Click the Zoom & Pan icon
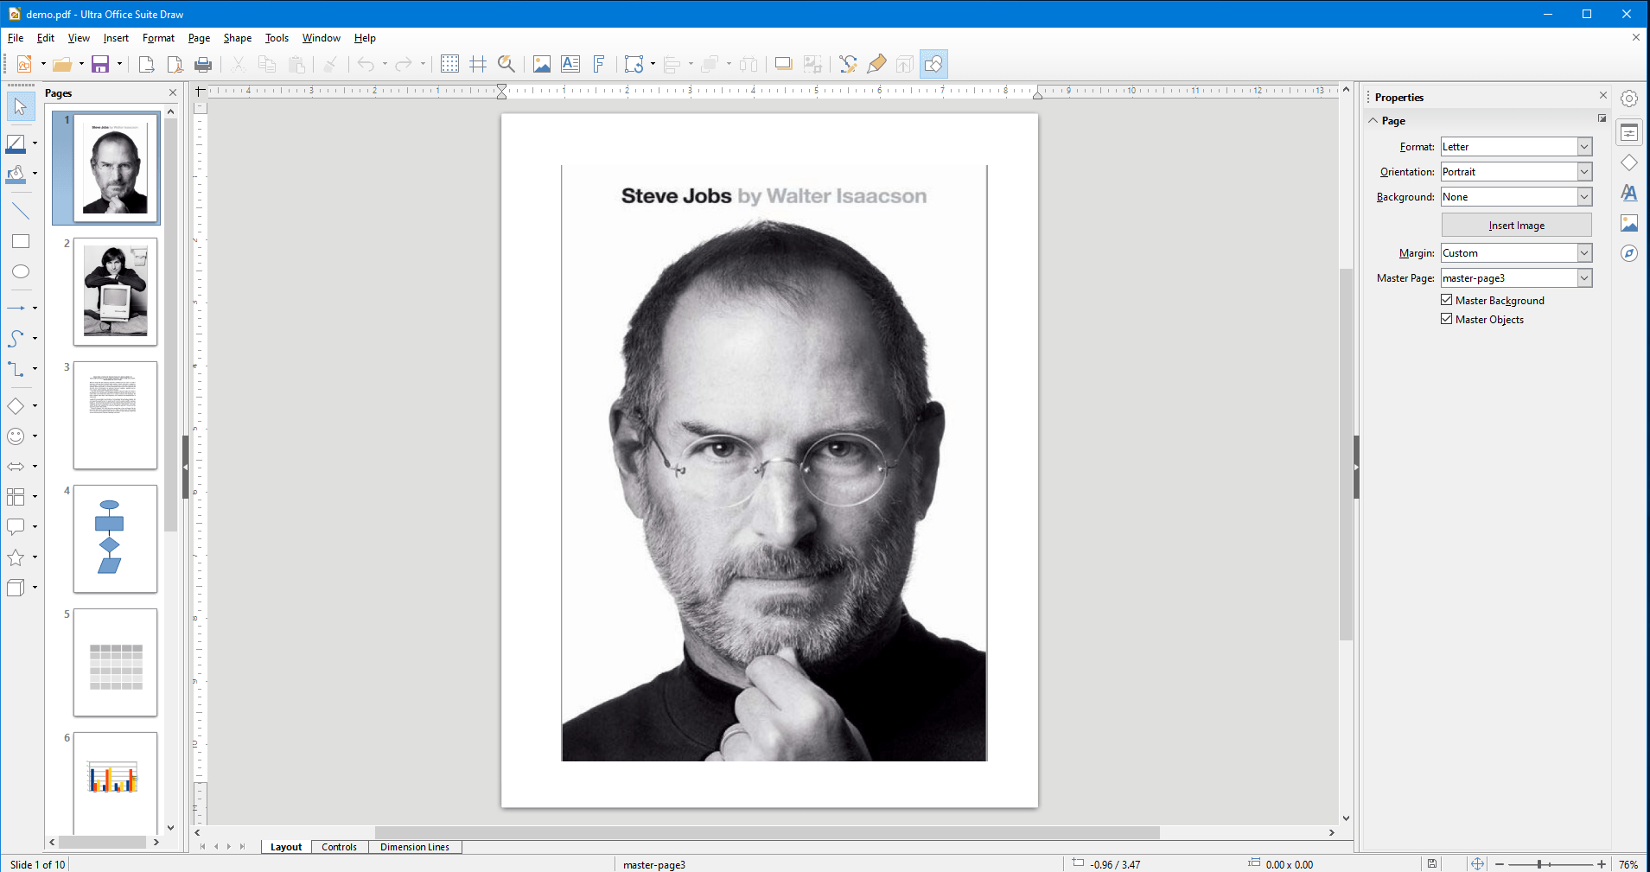This screenshot has height=872, width=1650. [x=506, y=64]
